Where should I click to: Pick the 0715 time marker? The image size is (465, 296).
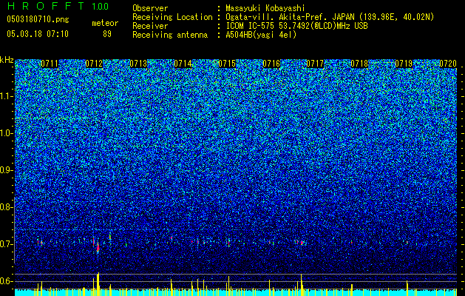click(x=227, y=64)
